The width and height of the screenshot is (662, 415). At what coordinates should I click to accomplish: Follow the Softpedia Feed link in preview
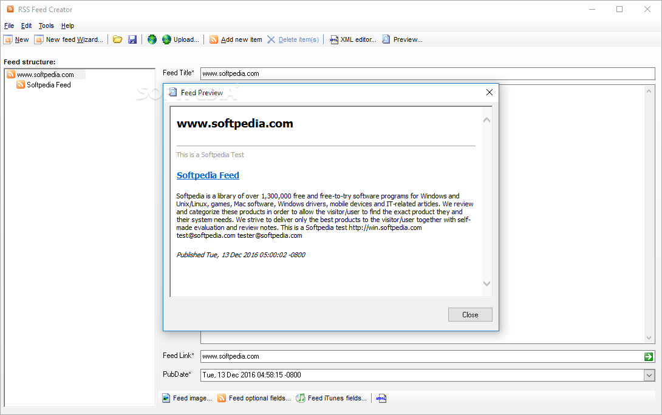(208, 175)
